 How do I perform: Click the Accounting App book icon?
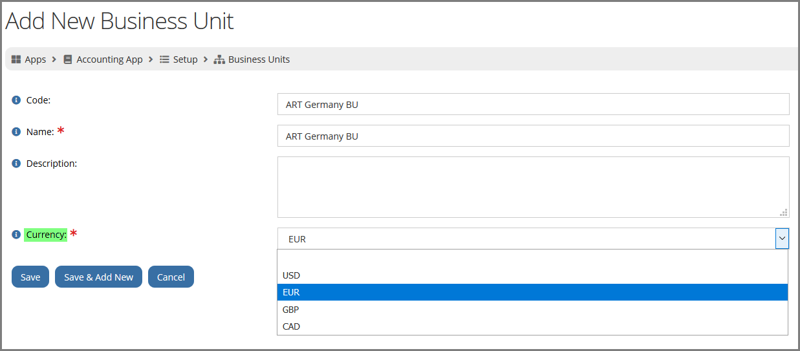coord(67,59)
